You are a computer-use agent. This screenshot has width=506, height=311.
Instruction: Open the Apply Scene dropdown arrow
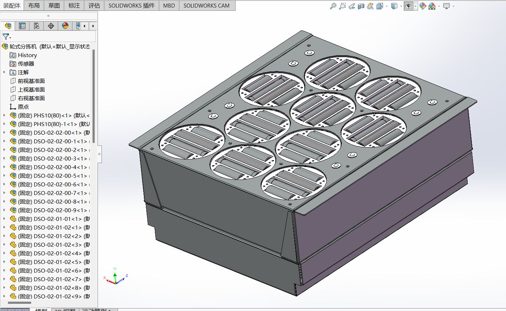[439, 6]
